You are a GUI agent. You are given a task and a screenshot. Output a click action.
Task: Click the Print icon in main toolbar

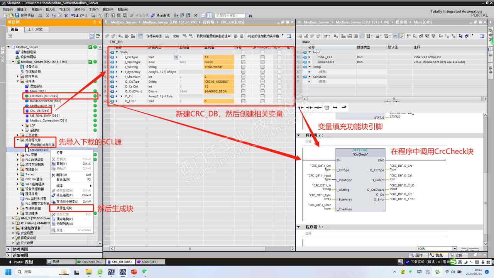click(40, 15)
